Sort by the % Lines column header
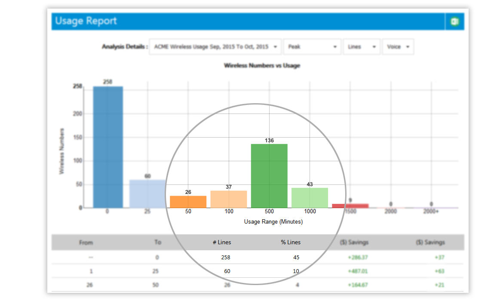This screenshot has height=301, width=503. (x=291, y=242)
